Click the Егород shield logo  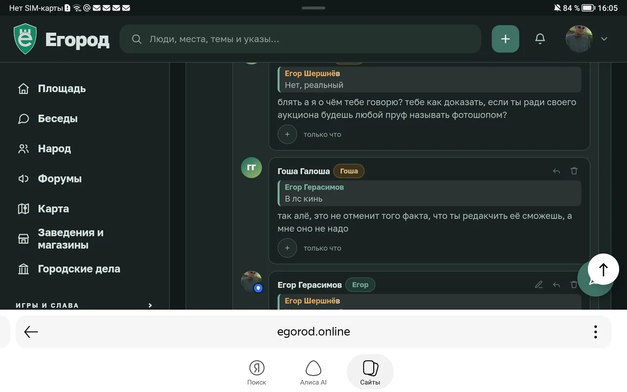click(x=25, y=39)
